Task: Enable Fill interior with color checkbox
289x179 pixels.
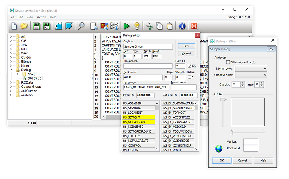Action: pyautogui.click(x=228, y=62)
